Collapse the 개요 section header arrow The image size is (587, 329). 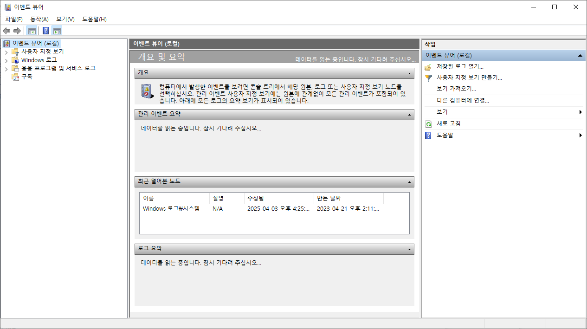pyautogui.click(x=409, y=73)
